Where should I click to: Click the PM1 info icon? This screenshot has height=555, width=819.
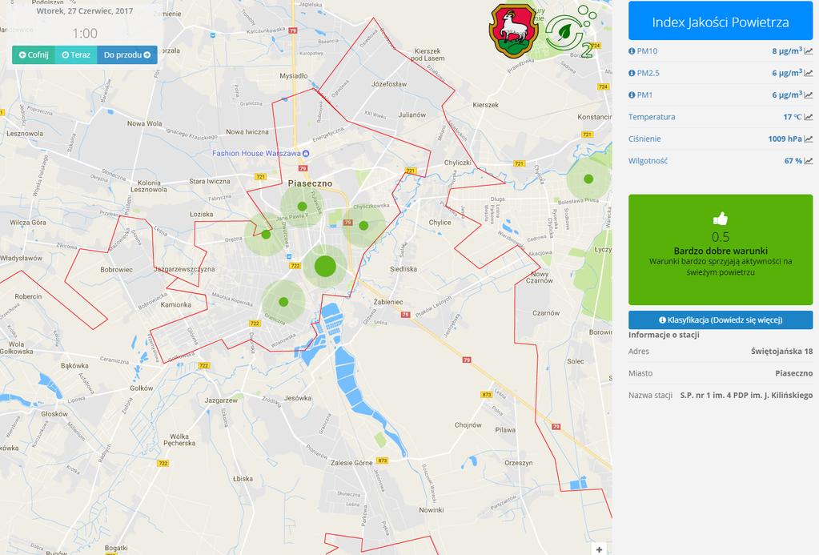[632, 95]
